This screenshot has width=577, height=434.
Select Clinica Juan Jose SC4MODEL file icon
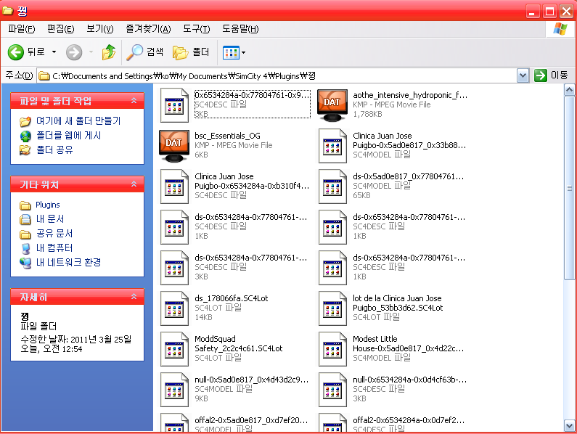coord(332,146)
